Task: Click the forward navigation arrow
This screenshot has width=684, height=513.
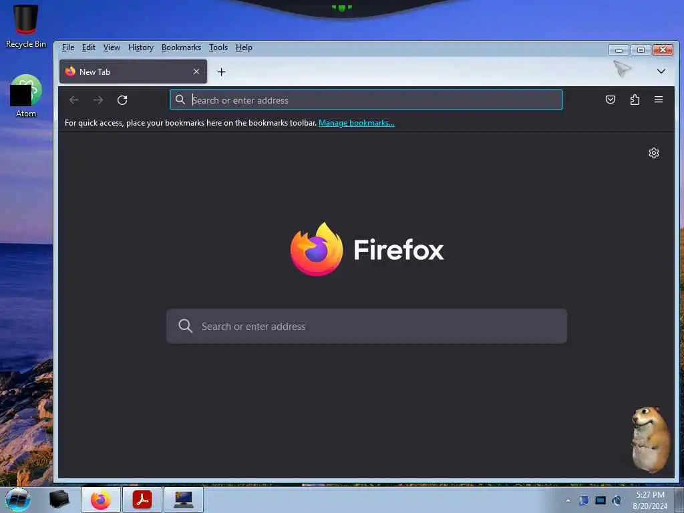Action: pos(98,100)
